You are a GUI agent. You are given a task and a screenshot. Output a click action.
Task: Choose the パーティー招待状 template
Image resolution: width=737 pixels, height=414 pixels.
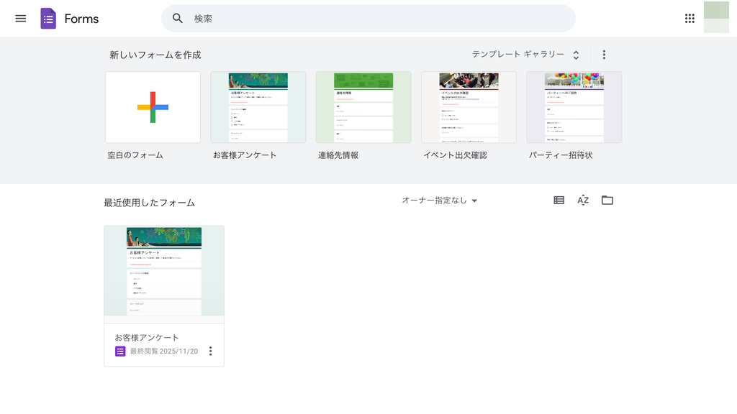tap(574, 107)
